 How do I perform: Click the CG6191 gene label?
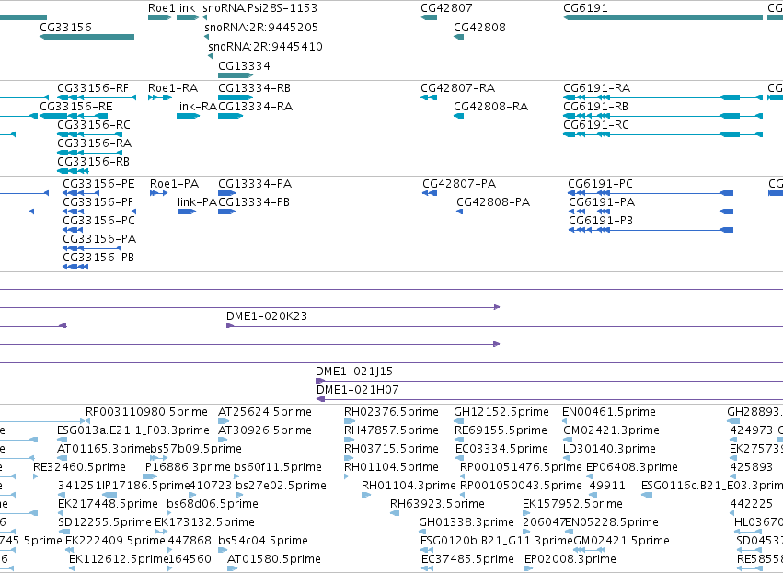click(585, 8)
